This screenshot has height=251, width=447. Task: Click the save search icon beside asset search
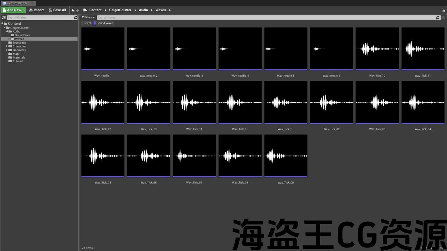pos(444,17)
